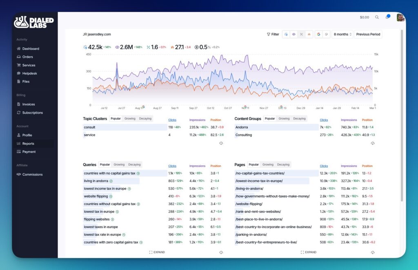Click the search magnifier icon in header
The height and width of the screenshot is (270, 418).
[x=377, y=17]
